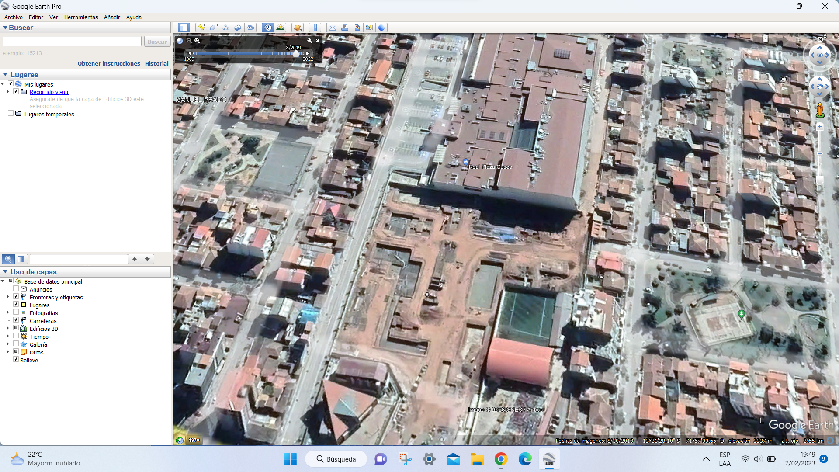Uncheck the Carreteras layer
The width and height of the screenshot is (839, 472).
pyautogui.click(x=16, y=320)
